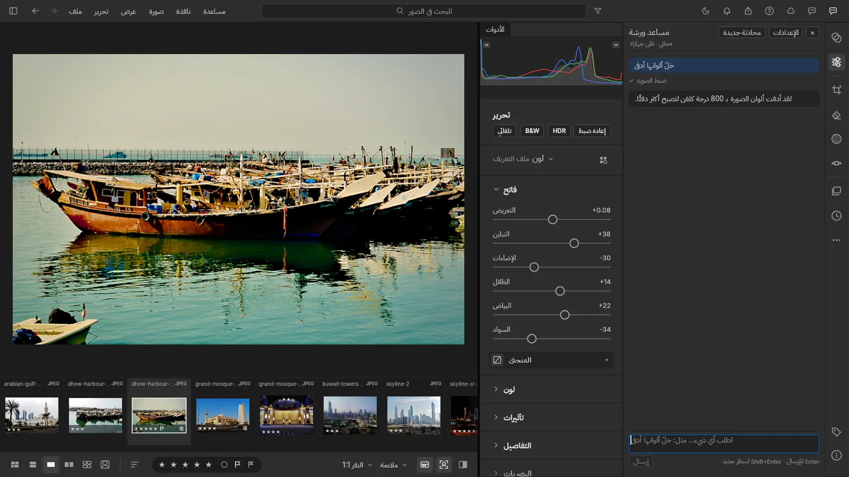Open the ملاءمة zoom dropdown
849x477 pixels.
coord(393,465)
